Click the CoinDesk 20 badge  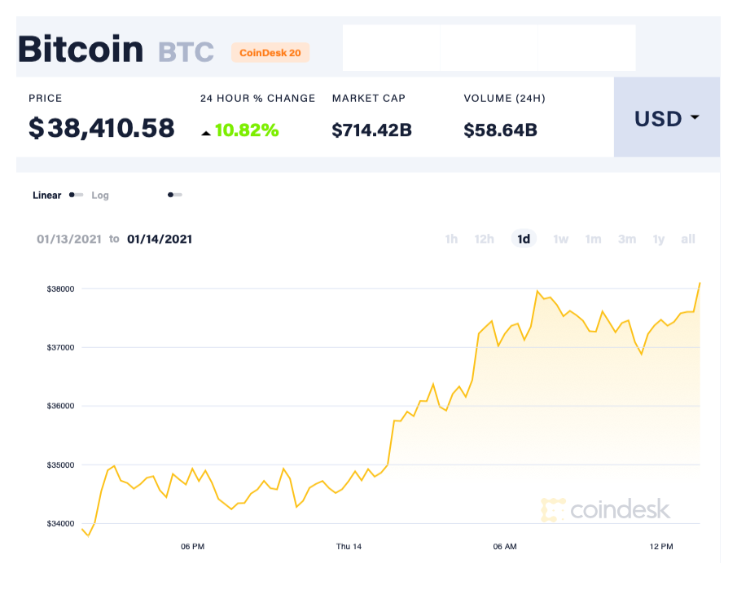click(x=270, y=52)
